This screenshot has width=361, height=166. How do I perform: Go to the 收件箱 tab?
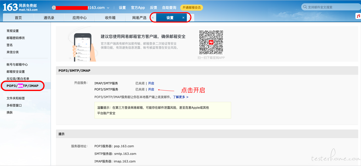pos(110,18)
